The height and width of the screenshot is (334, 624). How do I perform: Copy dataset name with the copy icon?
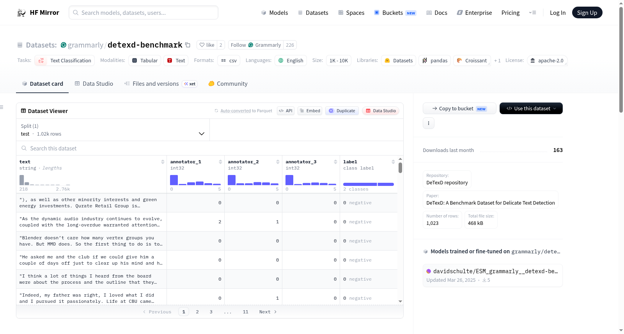(x=188, y=45)
